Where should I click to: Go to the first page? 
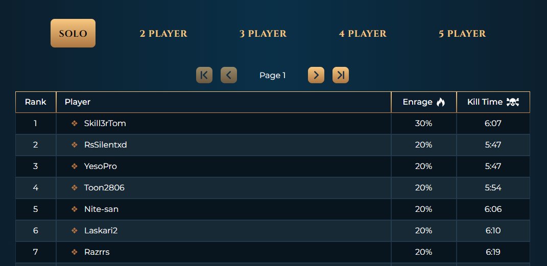click(x=204, y=75)
